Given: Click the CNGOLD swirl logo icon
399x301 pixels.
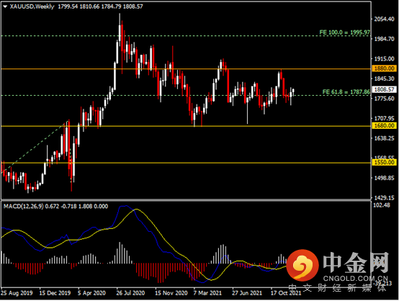Looking at the screenshot, I should 302,266.
